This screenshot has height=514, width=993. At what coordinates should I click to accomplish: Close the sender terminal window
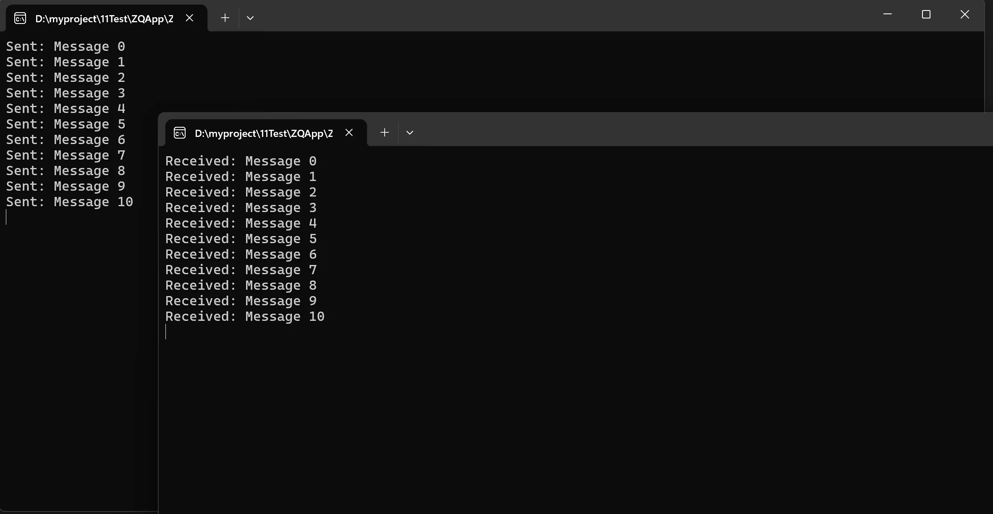[x=965, y=14]
